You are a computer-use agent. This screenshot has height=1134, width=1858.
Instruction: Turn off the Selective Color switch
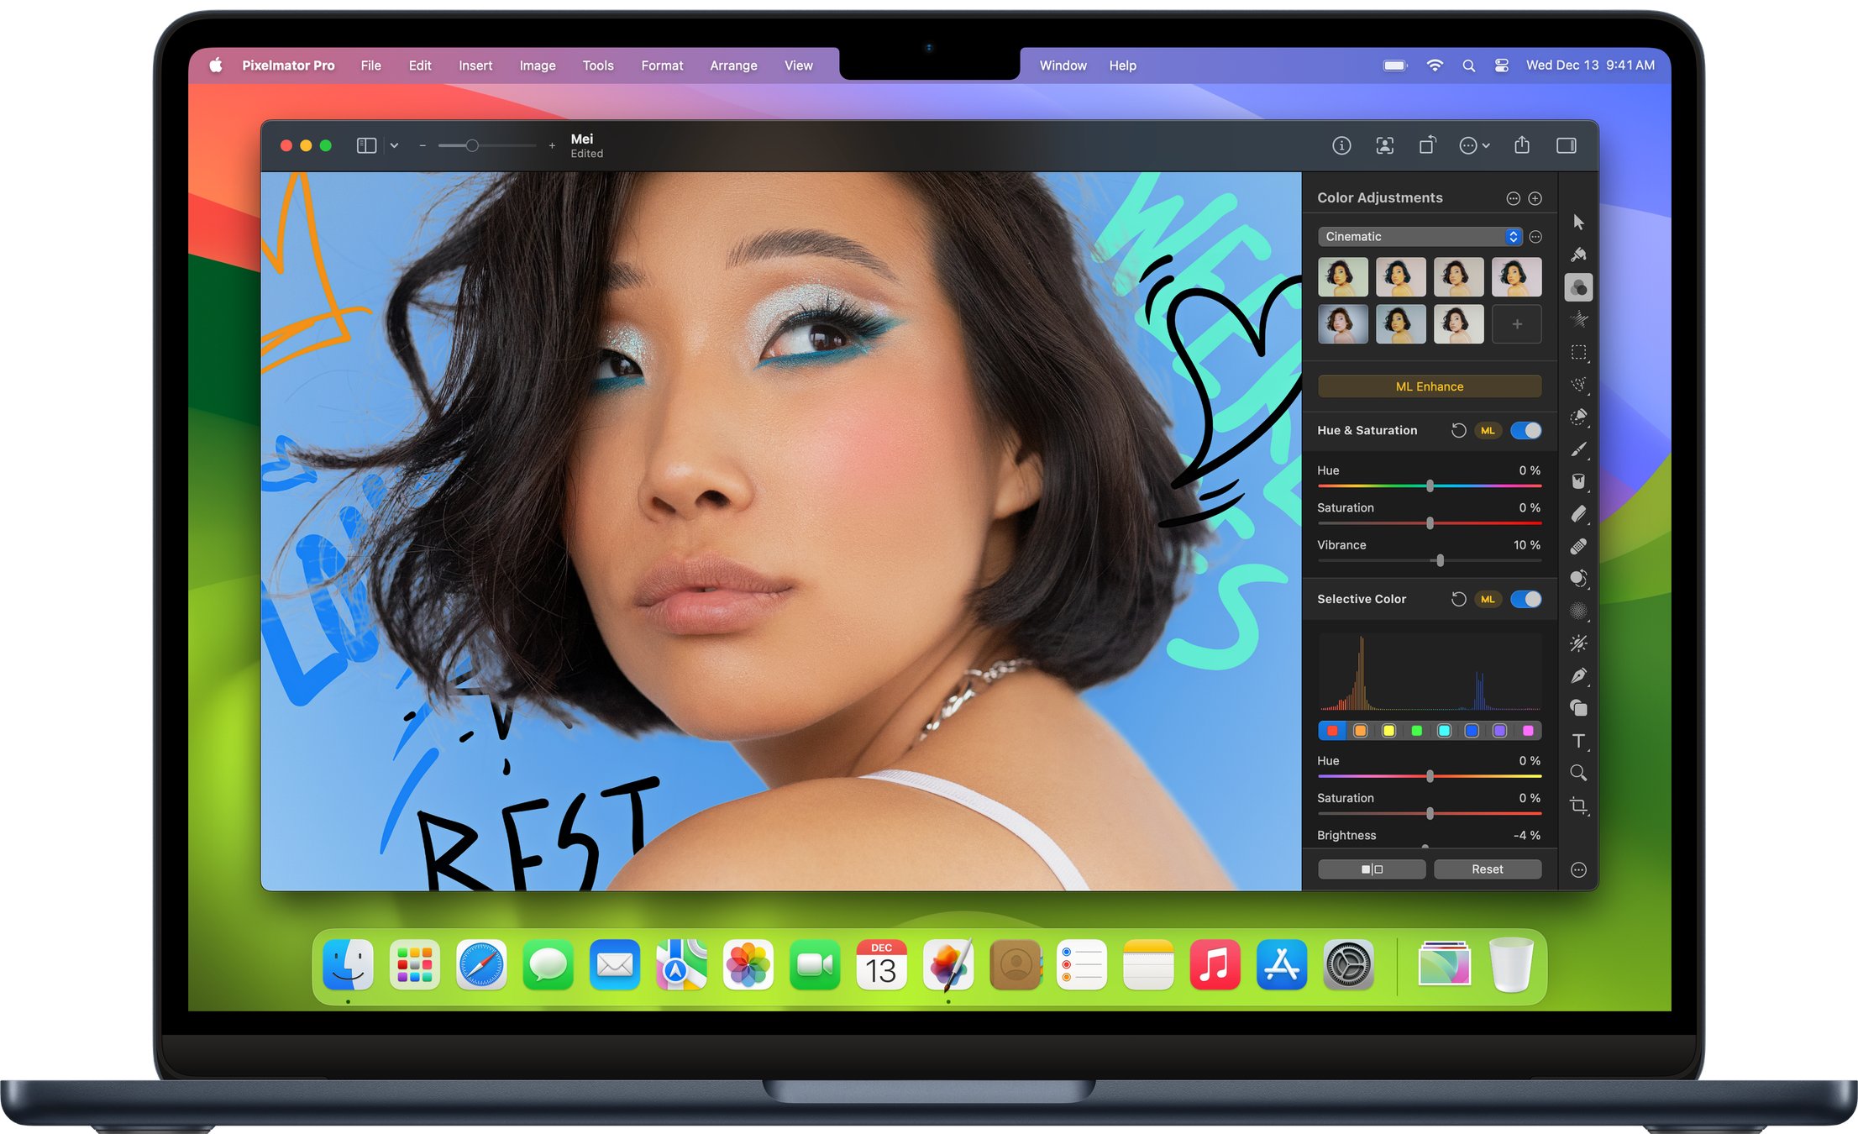point(1526,599)
